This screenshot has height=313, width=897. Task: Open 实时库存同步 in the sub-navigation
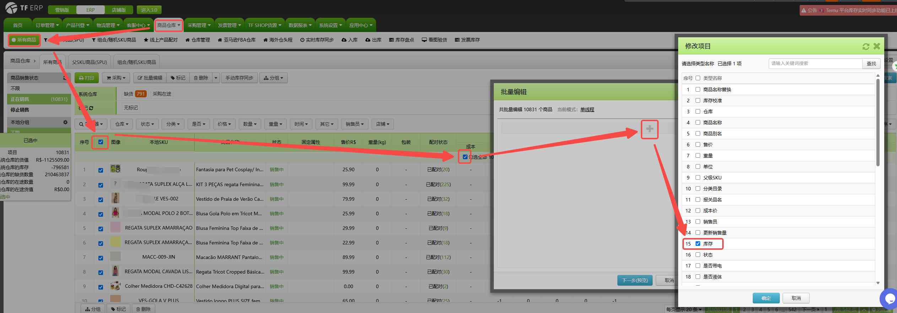click(x=317, y=40)
